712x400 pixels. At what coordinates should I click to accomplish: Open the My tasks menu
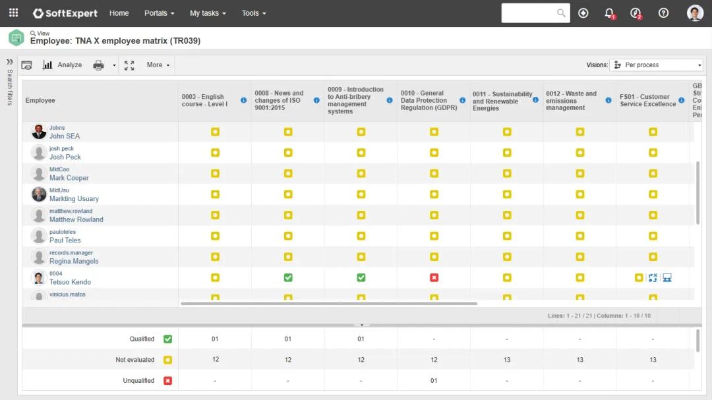pos(208,13)
